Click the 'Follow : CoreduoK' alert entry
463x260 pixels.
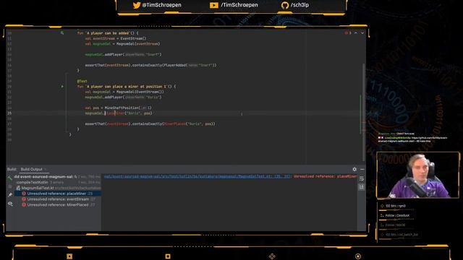[396, 215]
